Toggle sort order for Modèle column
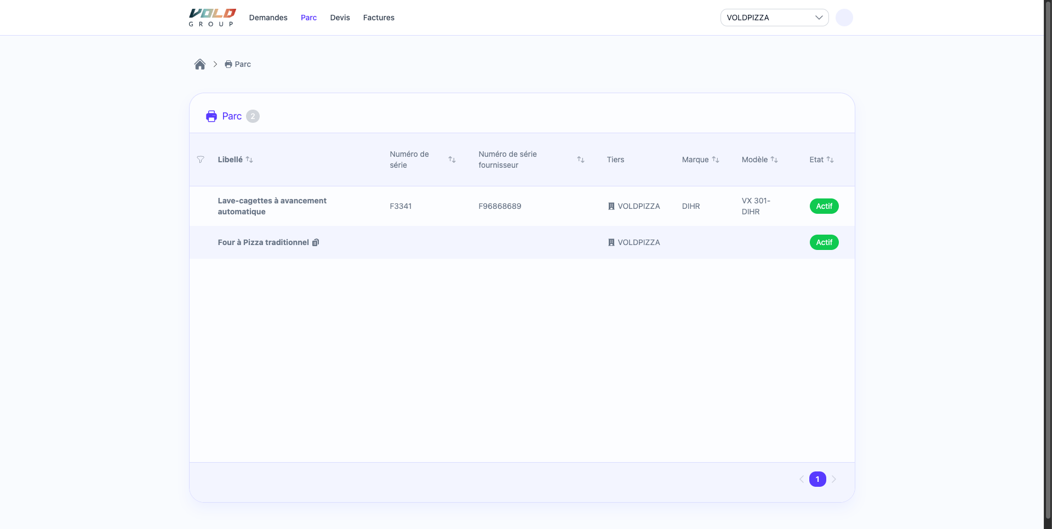This screenshot has width=1052, height=529. pyautogui.click(x=774, y=160)
